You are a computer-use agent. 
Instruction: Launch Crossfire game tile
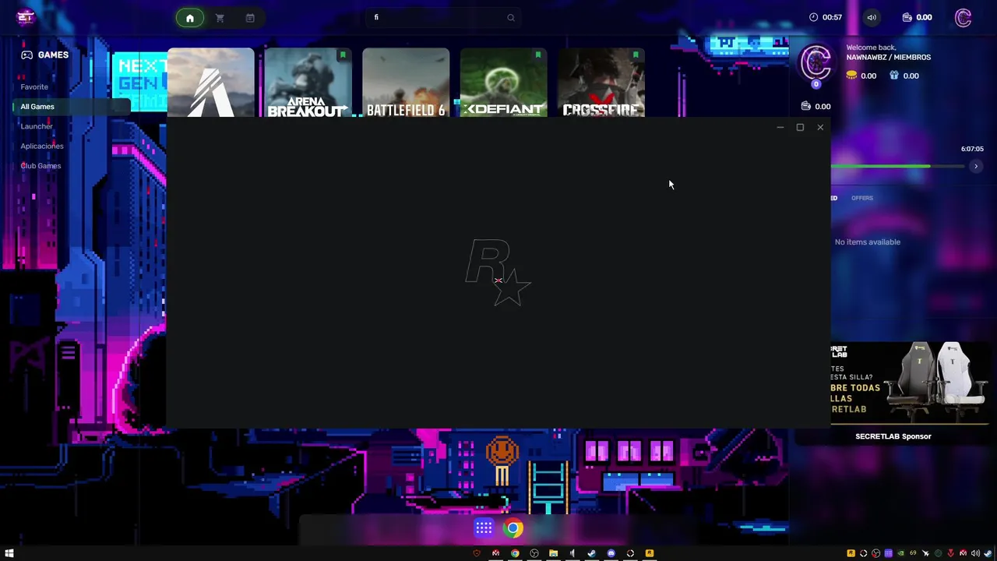click(x=601, y=83)
